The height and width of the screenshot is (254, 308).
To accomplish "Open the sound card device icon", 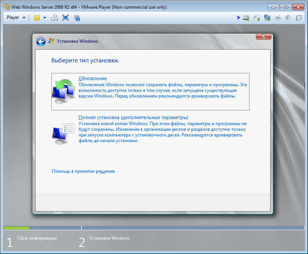I will (288, 18).
